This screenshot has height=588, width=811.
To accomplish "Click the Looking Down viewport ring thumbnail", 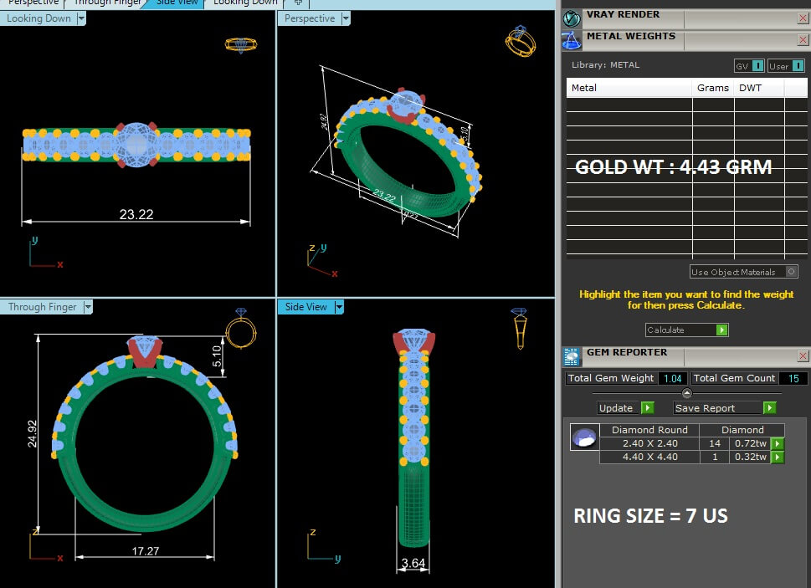I will (239, 44).
